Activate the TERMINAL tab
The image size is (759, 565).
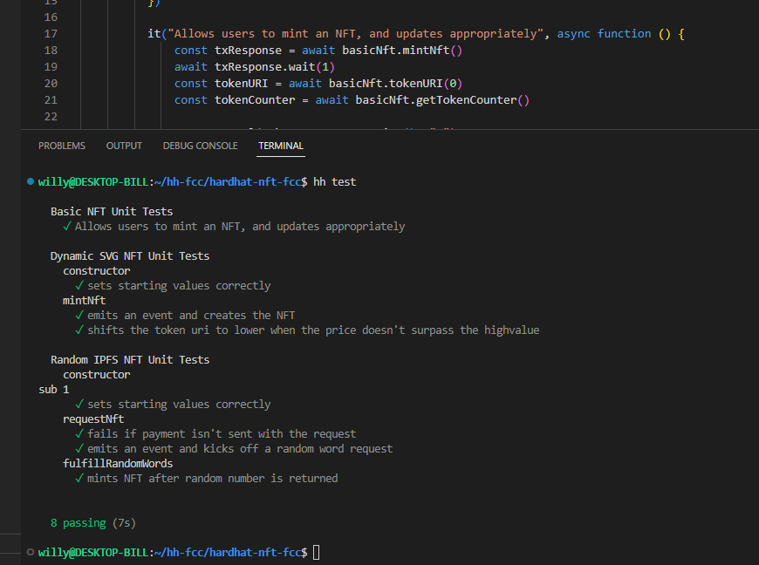tap(281, 146)
